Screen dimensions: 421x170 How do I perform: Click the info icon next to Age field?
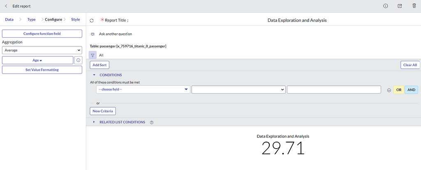pyautogui.click(x=78, y=60)
